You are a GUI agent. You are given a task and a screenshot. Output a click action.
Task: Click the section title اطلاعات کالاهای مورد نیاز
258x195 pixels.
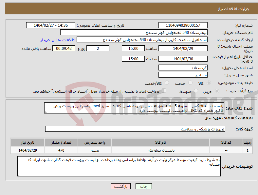coord(229,118)
